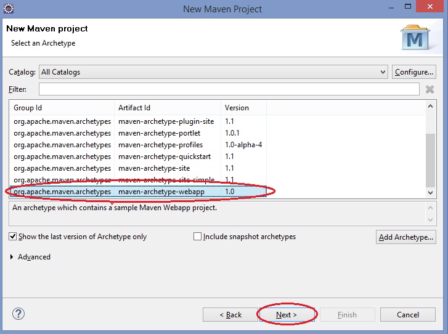The image size is (448, 334).
Task: Select maven-archetype-plugin-site row
Action: (x=137, y=121)
